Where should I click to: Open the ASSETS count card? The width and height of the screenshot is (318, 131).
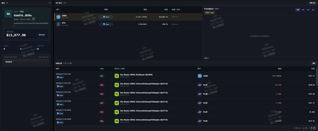click(x=26, y=48)
